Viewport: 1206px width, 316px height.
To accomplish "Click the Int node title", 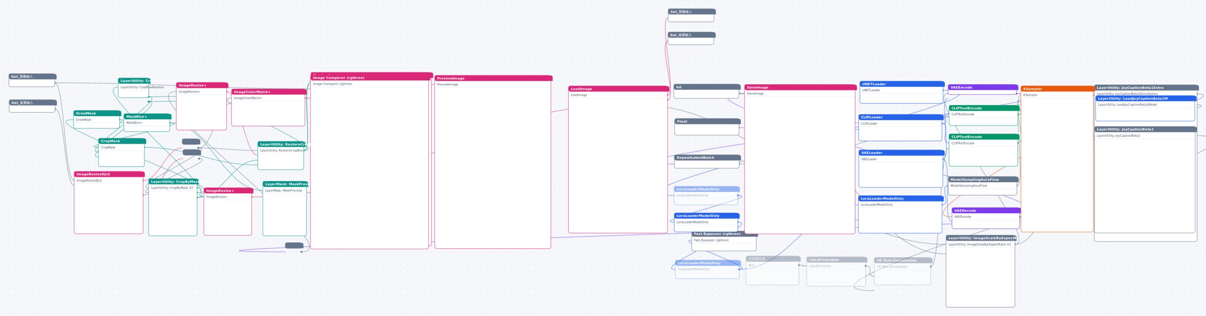I will coord(707,87).
